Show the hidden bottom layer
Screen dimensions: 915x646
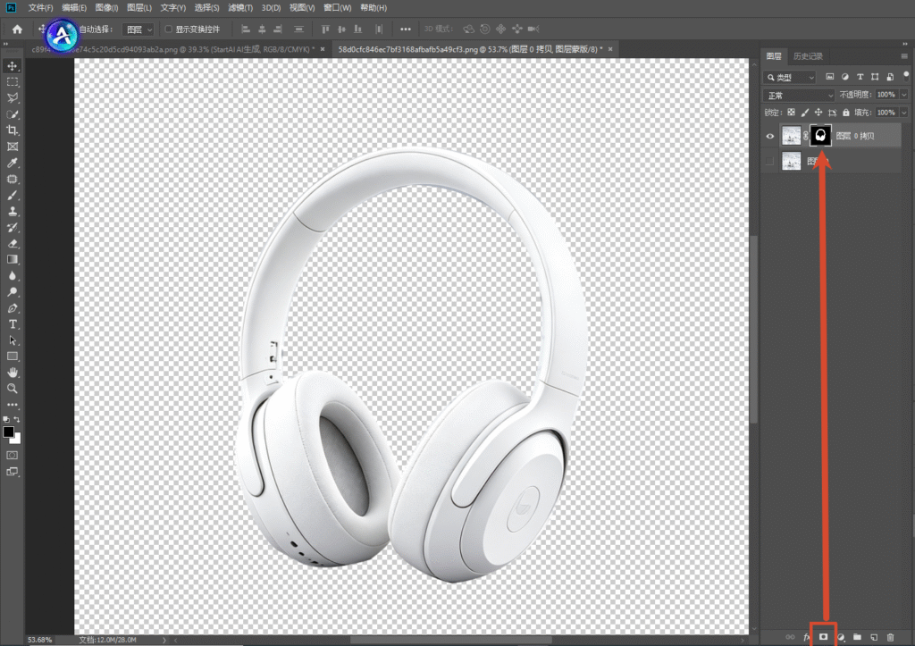click(769, 161)
